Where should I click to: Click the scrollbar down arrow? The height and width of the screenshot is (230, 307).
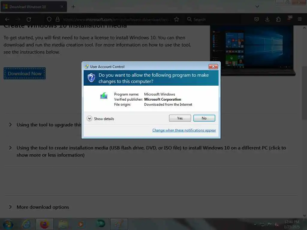304,215
